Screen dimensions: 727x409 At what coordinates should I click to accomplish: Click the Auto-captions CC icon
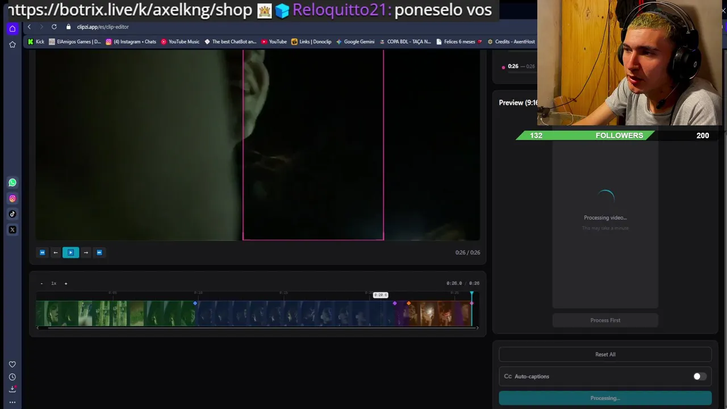pyautogui.click(x=508, y=376)
